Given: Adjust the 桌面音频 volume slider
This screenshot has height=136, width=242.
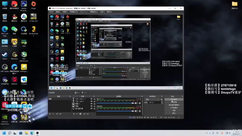Looking at the screenshot, I should point(115,111).
